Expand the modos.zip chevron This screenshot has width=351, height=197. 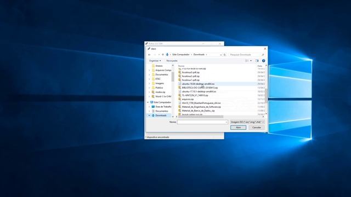coord(149,92)
